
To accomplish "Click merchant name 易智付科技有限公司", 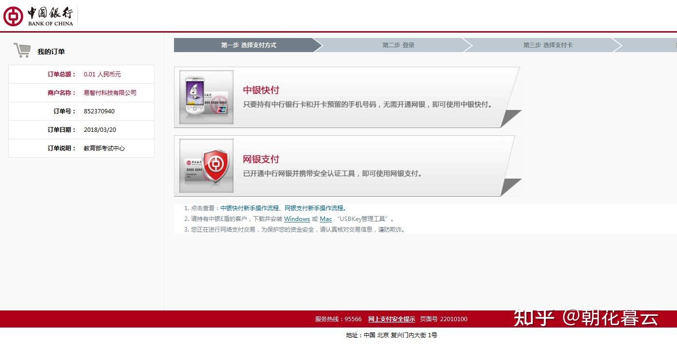I will click(x=110, y=93).
